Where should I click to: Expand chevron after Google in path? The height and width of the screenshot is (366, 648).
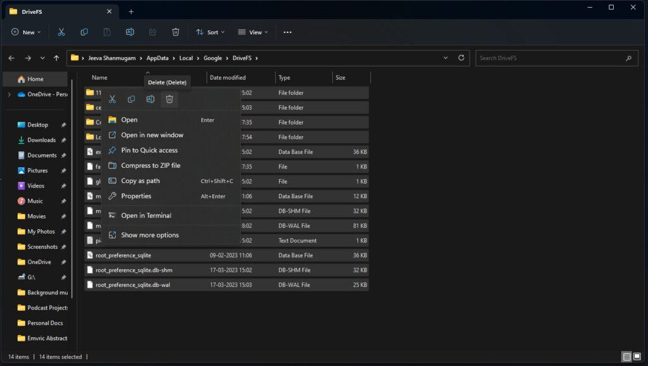pyautogui.click(x=227, y=58)
